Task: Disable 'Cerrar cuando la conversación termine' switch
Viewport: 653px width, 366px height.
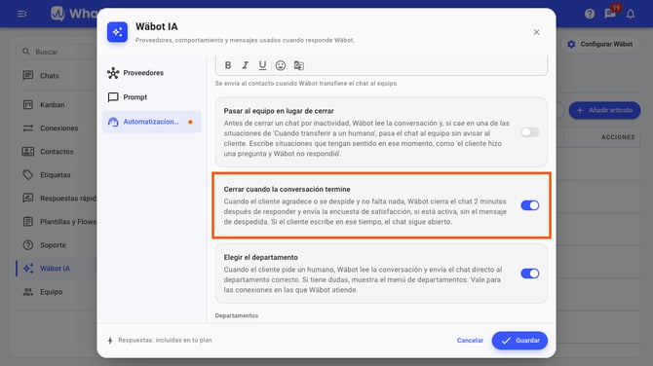Action: pos(530,205)
